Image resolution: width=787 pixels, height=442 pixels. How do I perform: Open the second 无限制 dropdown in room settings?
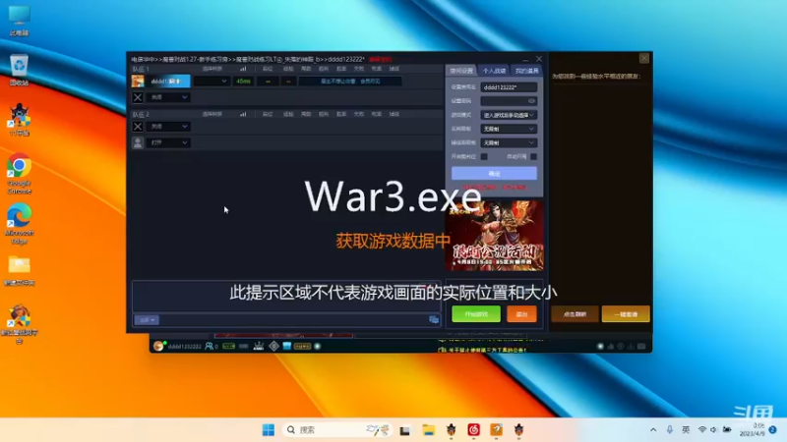[x=509, y=142]
